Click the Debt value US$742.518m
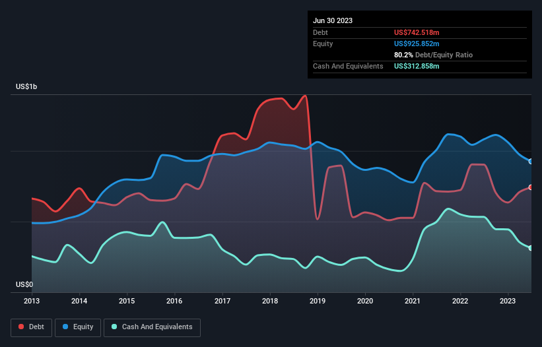This screenshot has width=542, height=347. click(x=417, y=32)
